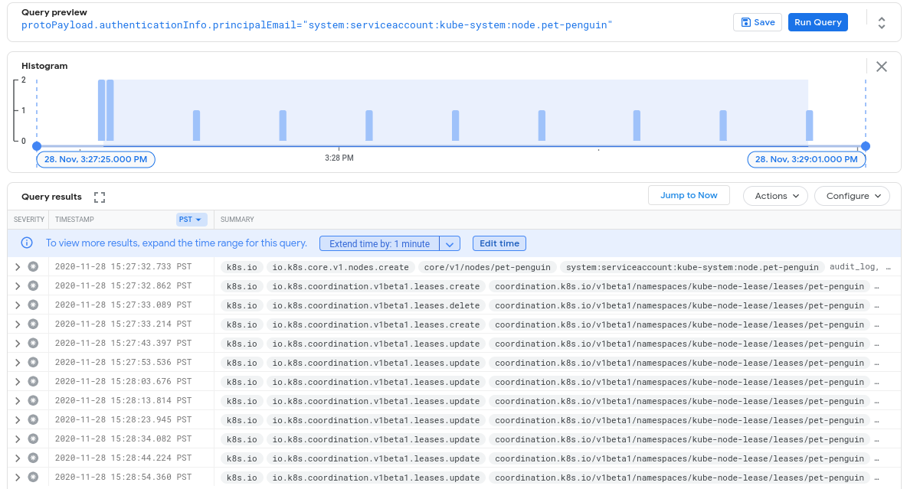Click severity icon of 15:28:23.945 entry

click(34, 419)
